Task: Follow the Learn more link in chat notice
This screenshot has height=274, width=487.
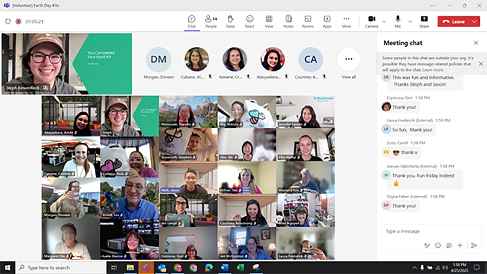Action: coord(433,70)
